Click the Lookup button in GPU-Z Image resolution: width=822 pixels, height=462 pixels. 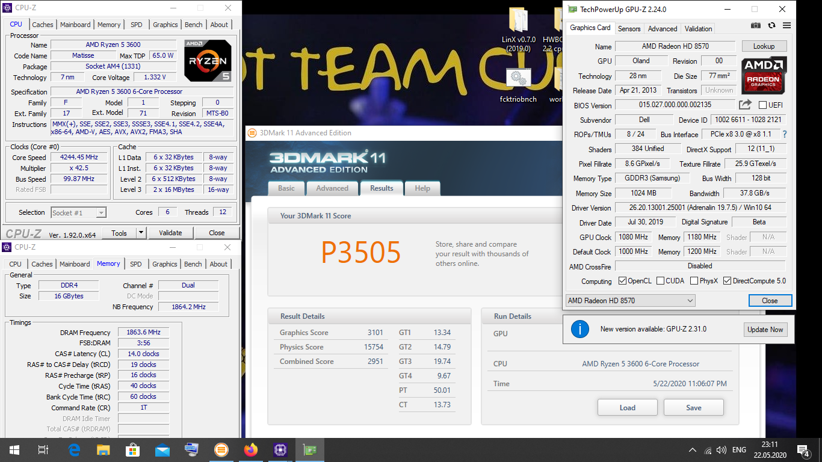(764, 46)
